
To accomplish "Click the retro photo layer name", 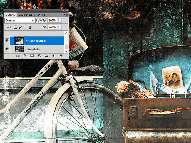I will 33,50.
